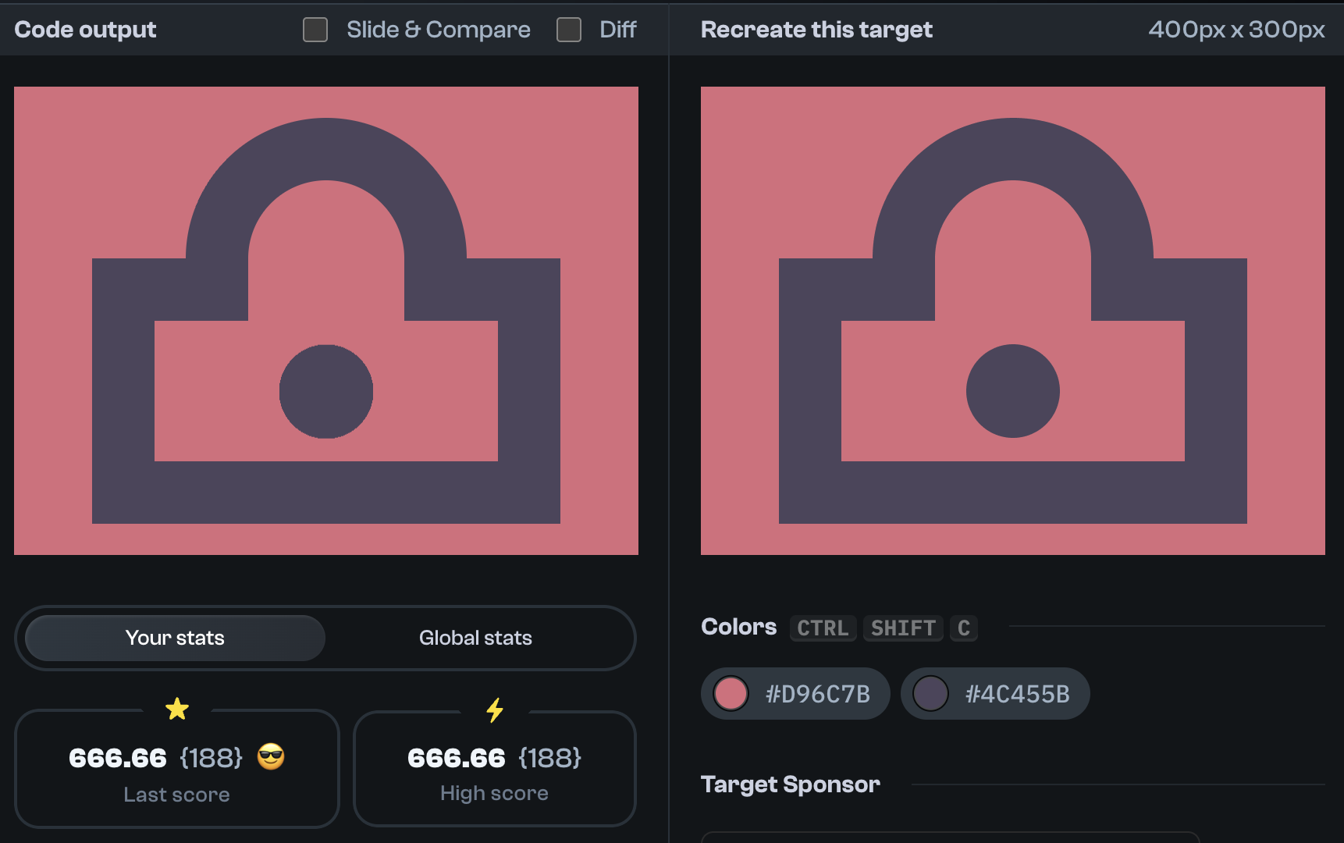
Task: Click the Target Sponsor heading
Action: point(791,784)
